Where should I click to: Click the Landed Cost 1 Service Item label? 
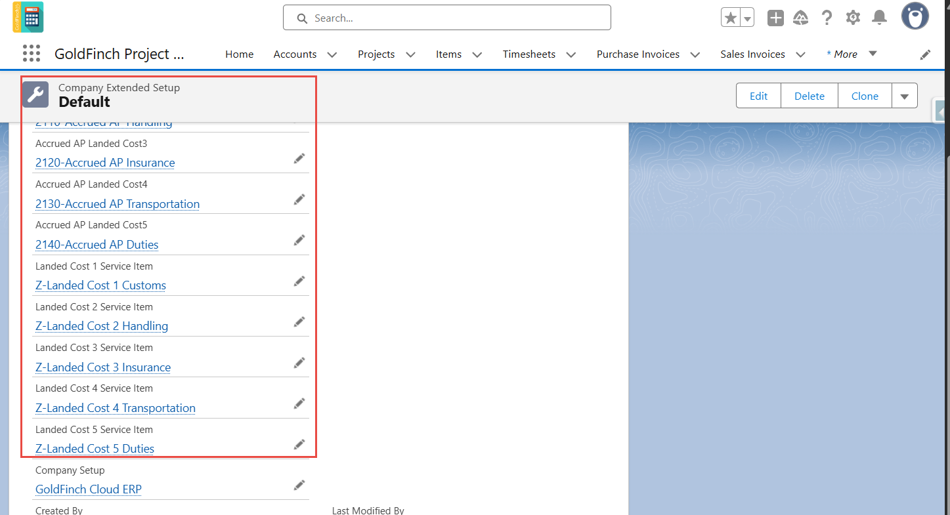click(94, 266)
